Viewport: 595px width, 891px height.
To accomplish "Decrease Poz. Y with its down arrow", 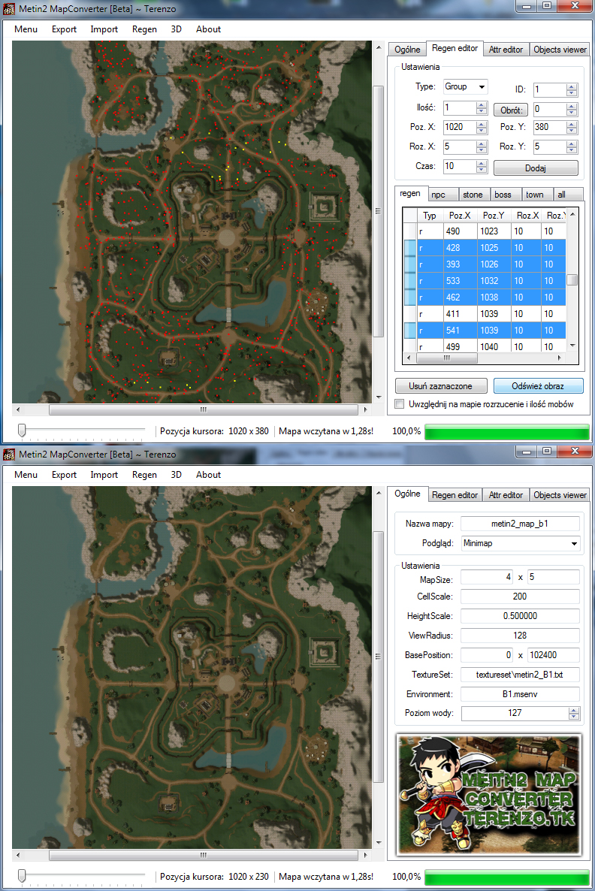I will point(572,131).
